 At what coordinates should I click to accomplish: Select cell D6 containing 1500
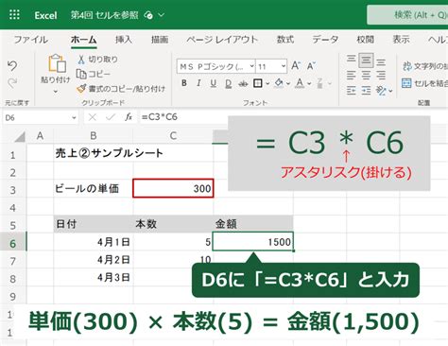253,242
